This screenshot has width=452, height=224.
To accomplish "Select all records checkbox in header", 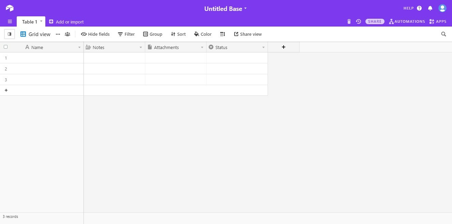I will (5, 47).
